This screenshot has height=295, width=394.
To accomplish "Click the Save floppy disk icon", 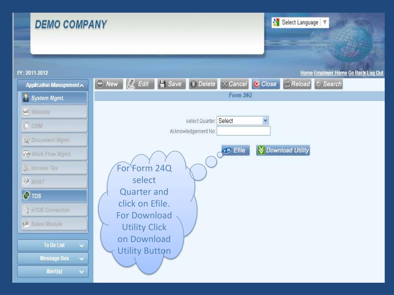I will 163,84.
